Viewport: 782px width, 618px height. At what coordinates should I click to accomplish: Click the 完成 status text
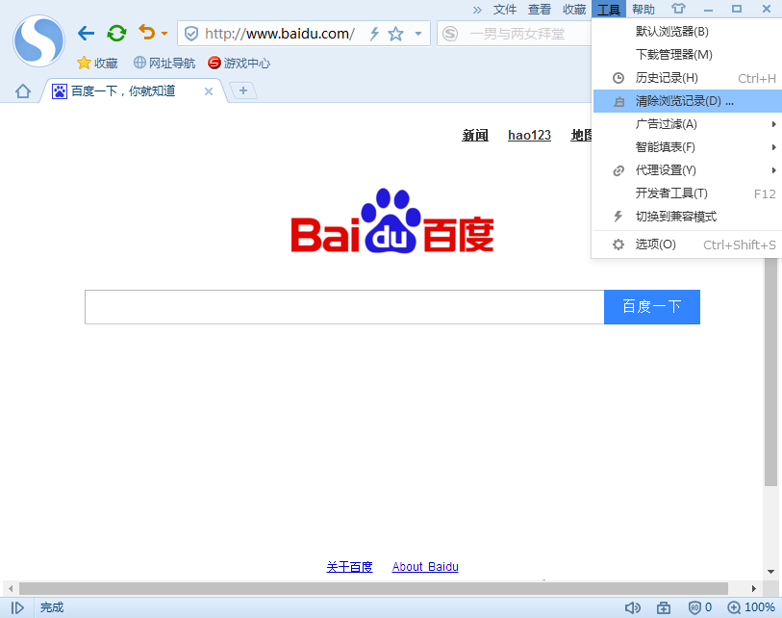[52, 607]
